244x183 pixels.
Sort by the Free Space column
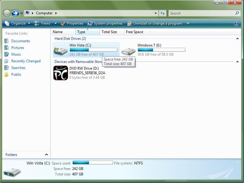[137, 32]
